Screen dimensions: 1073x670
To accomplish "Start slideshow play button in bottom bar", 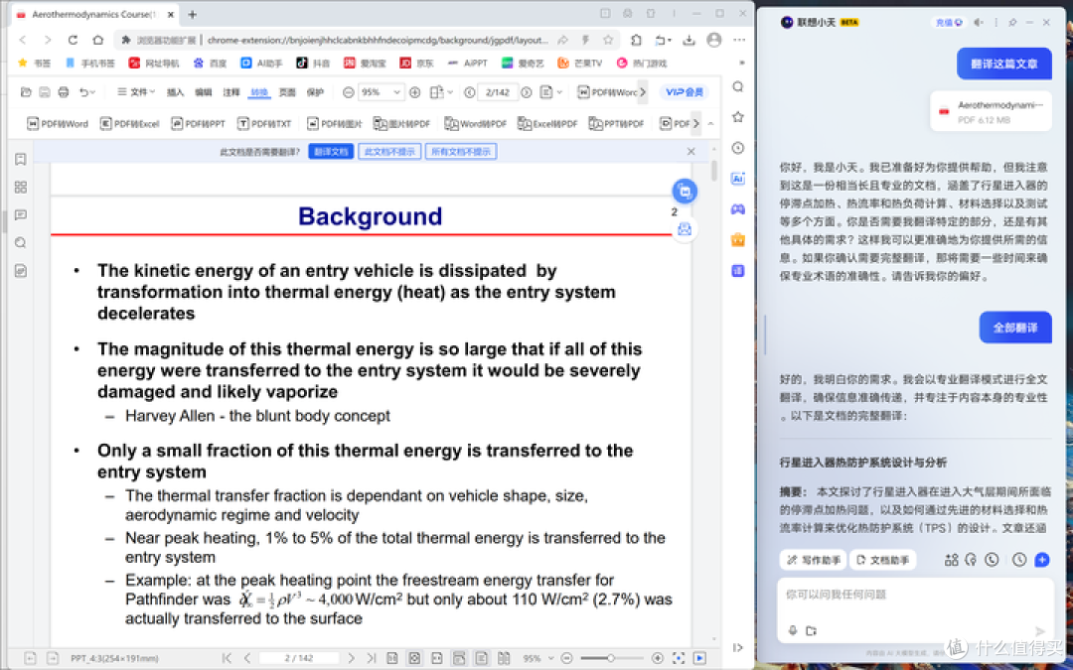I will click(700, 658).
